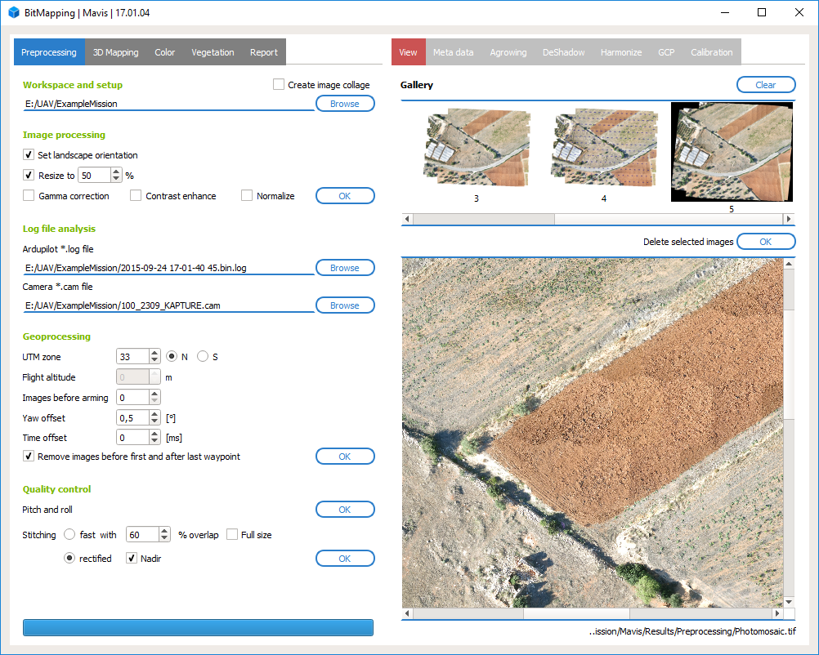Viewport: 819px width, 655px height.
Task: Uncheck Nadir option
Action: coord(131,559)
